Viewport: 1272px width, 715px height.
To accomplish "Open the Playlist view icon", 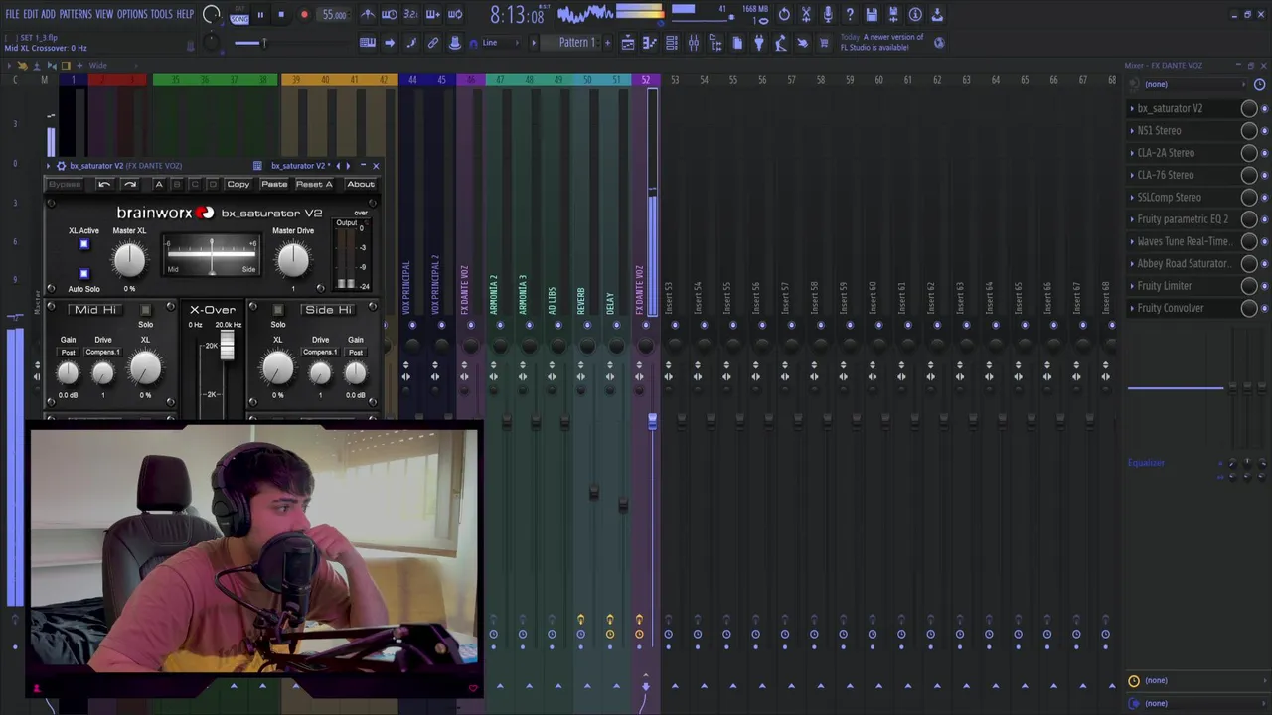I will (x=628, y=43).
